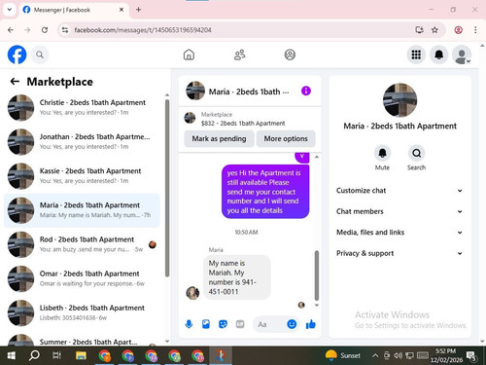Screen dimensions: 486x365
Task: Open the $832 - 2beds 1bath Apartment listing
Action: coord(250,119)
